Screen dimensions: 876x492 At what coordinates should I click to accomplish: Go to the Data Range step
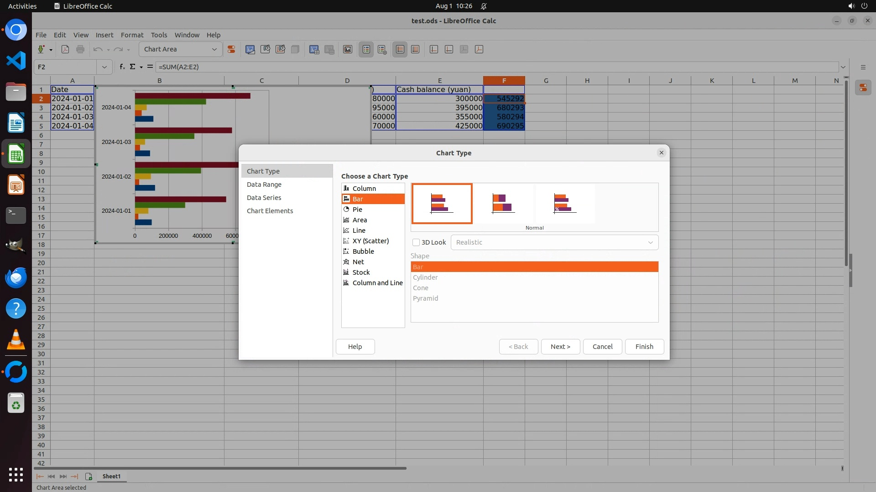coord(264,184)
